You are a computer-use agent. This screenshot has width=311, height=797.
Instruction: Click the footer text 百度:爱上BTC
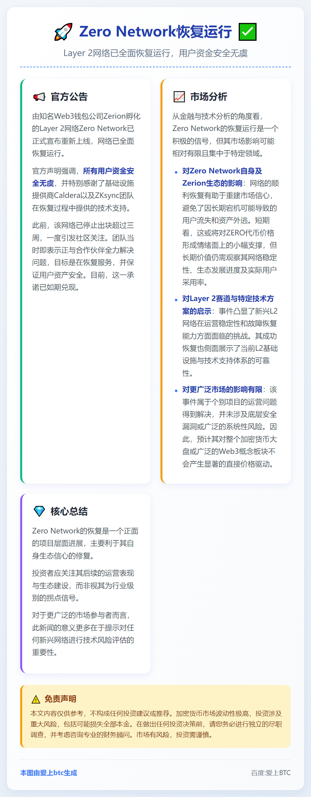pyautogui.click(x=271, y=773)
